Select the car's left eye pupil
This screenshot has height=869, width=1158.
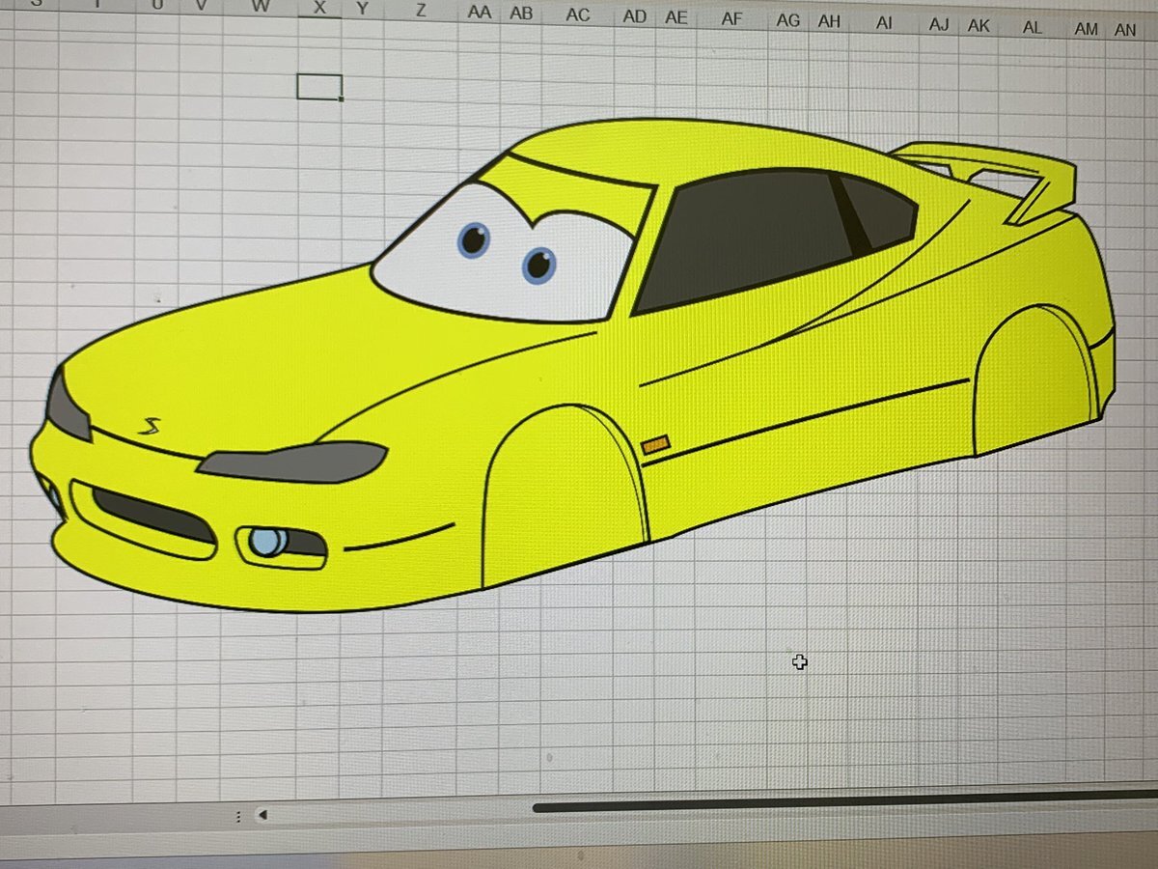tap(473, 238)
